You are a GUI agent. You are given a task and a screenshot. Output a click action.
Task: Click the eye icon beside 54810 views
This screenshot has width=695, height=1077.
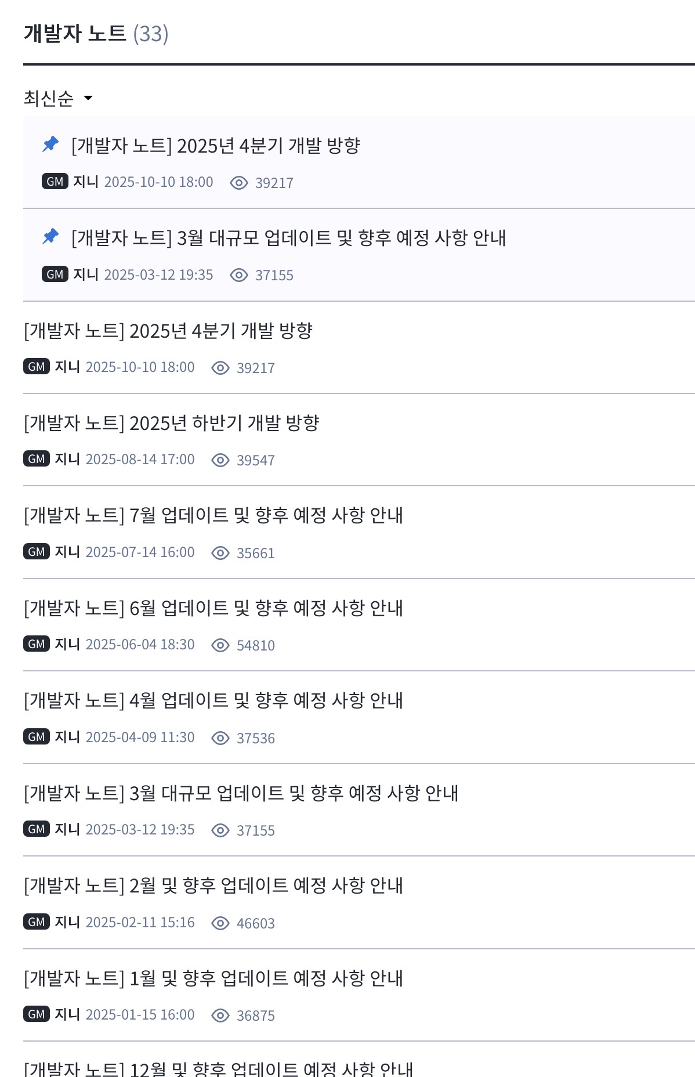(x=220, y=645)
